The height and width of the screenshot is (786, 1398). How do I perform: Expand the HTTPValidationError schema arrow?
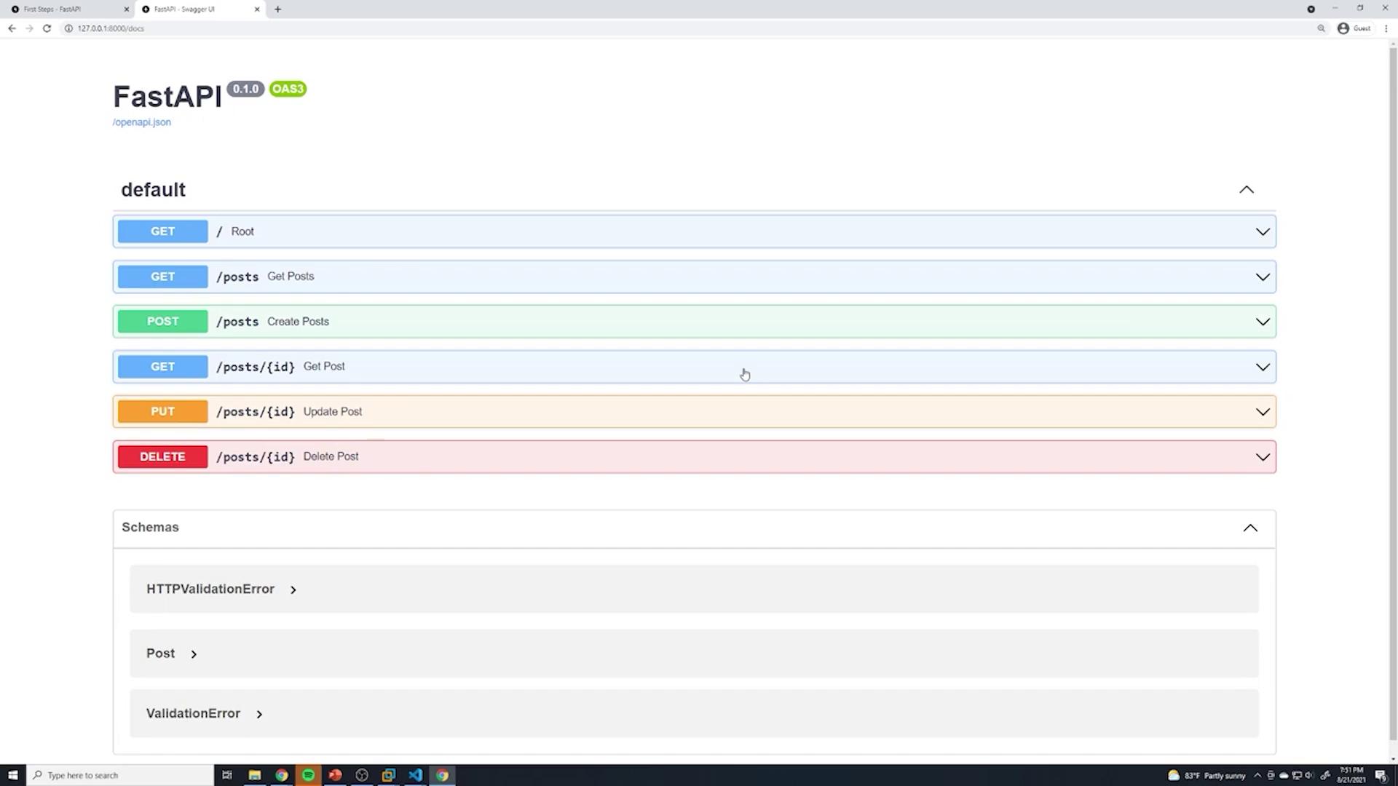[x=293, y=590]
